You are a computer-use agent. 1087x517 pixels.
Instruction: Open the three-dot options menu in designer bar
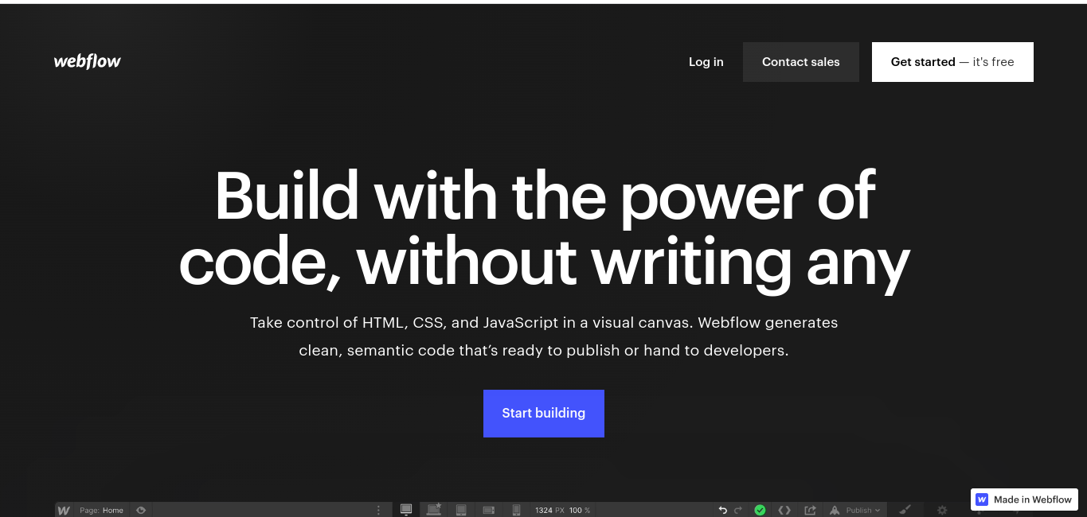coord(378,510)
